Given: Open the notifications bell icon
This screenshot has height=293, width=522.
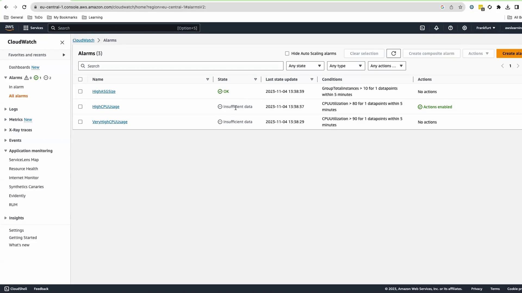Looking at the screenshot, I should pos(436,28).
